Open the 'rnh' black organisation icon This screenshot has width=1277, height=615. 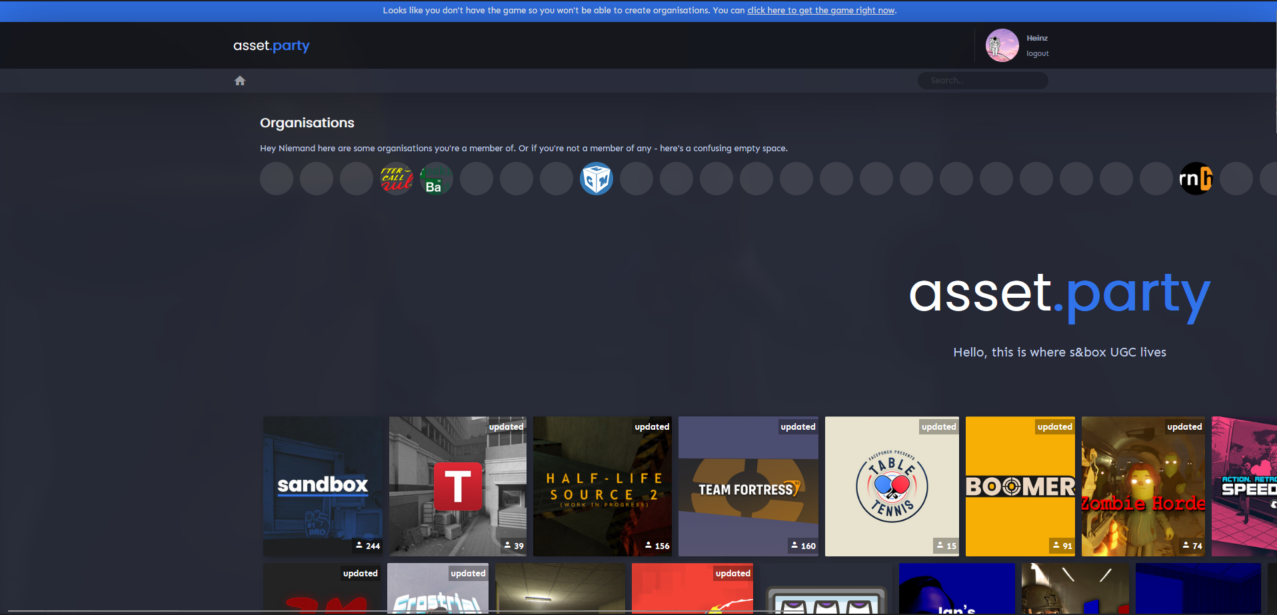pyautogui.click(x=1196, y=179)
